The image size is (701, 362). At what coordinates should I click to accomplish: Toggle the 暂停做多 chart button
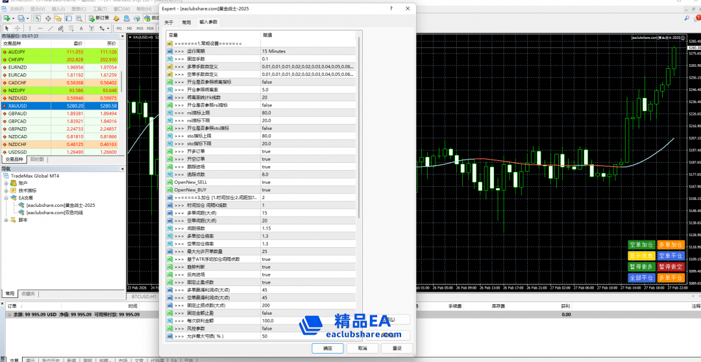(x=641, y=267)
